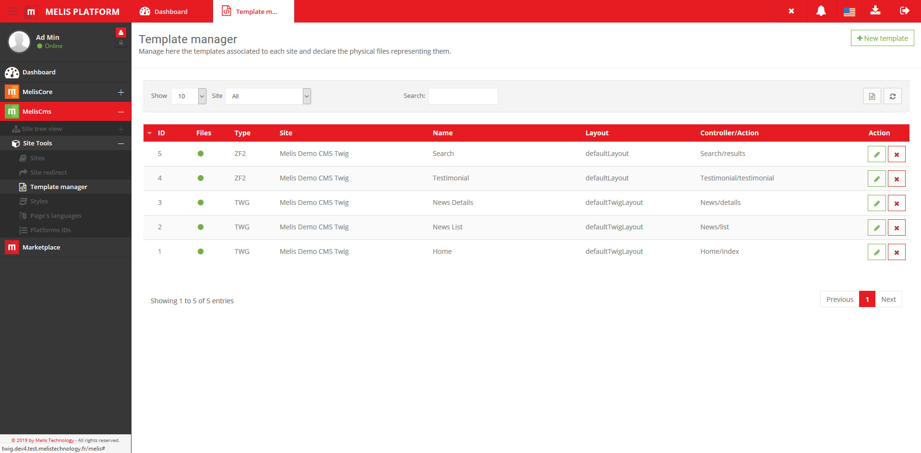Sort the table by ID column
Image resolution: width=921 pixels, height=453 pixels.
tap(161, 133)
